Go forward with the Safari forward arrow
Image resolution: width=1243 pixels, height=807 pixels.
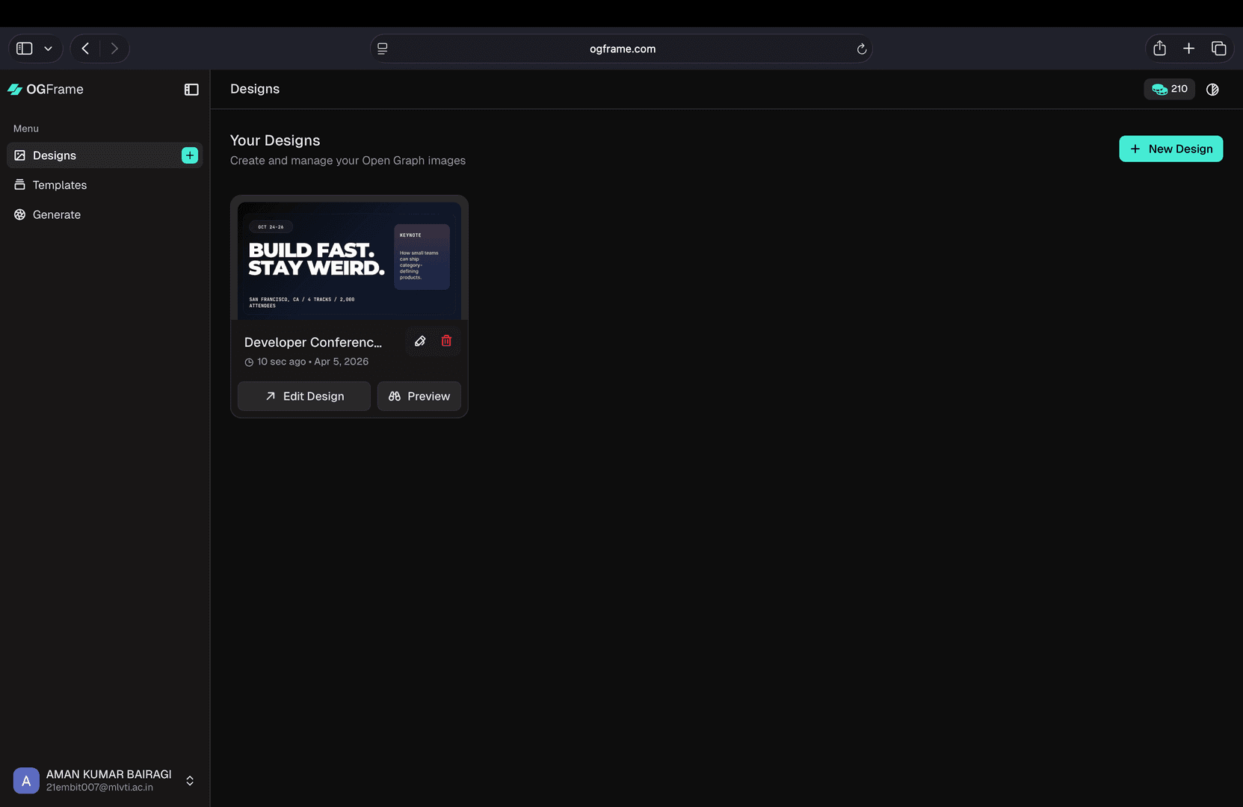[x=114, y=49]
